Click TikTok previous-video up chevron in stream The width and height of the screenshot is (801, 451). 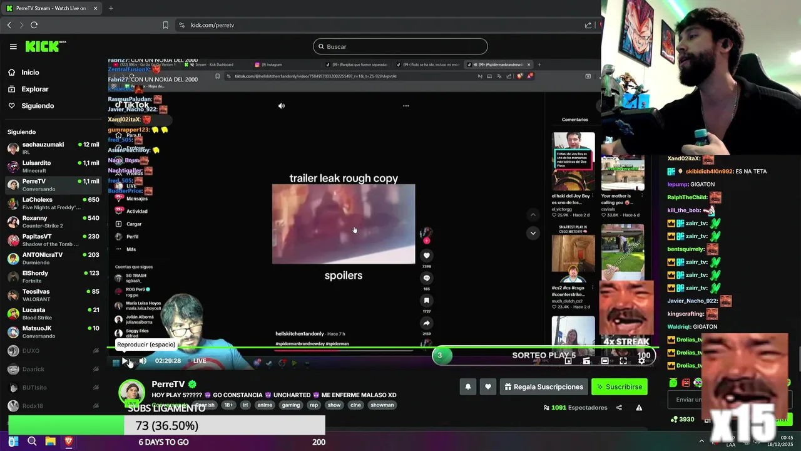click(x=533, y=215)
